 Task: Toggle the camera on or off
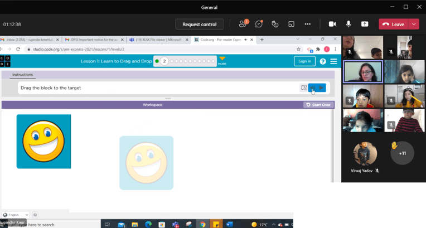332,24
